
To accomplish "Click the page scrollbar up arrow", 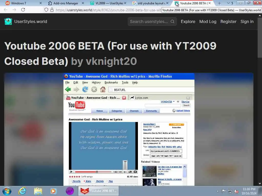I will pos(260,16).
